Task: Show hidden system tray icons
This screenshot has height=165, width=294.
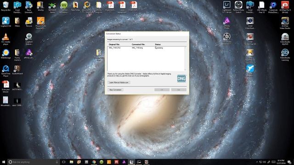Action: click(x=257, y=162)
